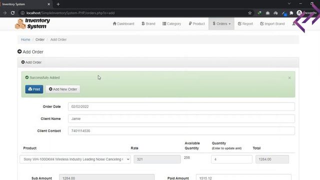Click the Order breadcrumb item

(40, 39)
